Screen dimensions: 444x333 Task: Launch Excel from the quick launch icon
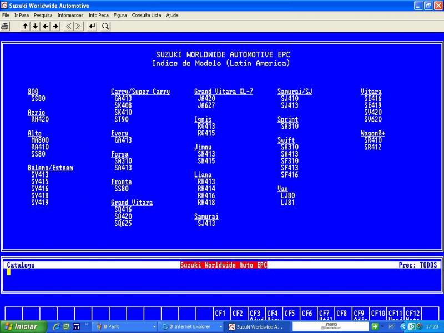pyautogui.click(x=66, y=326)
